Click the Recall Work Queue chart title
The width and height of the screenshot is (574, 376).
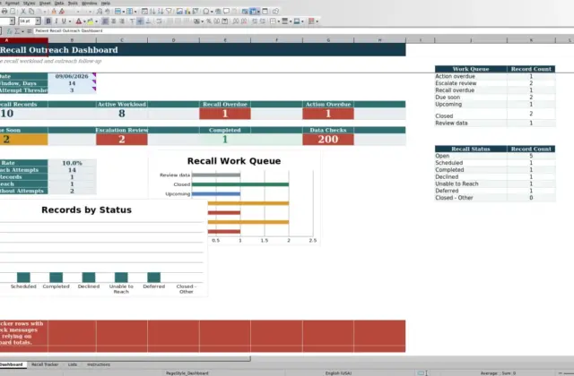point(234,161)
